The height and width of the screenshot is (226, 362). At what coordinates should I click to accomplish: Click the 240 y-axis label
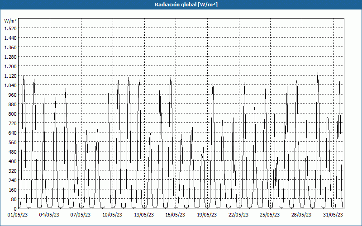click(x=13, y=180)
